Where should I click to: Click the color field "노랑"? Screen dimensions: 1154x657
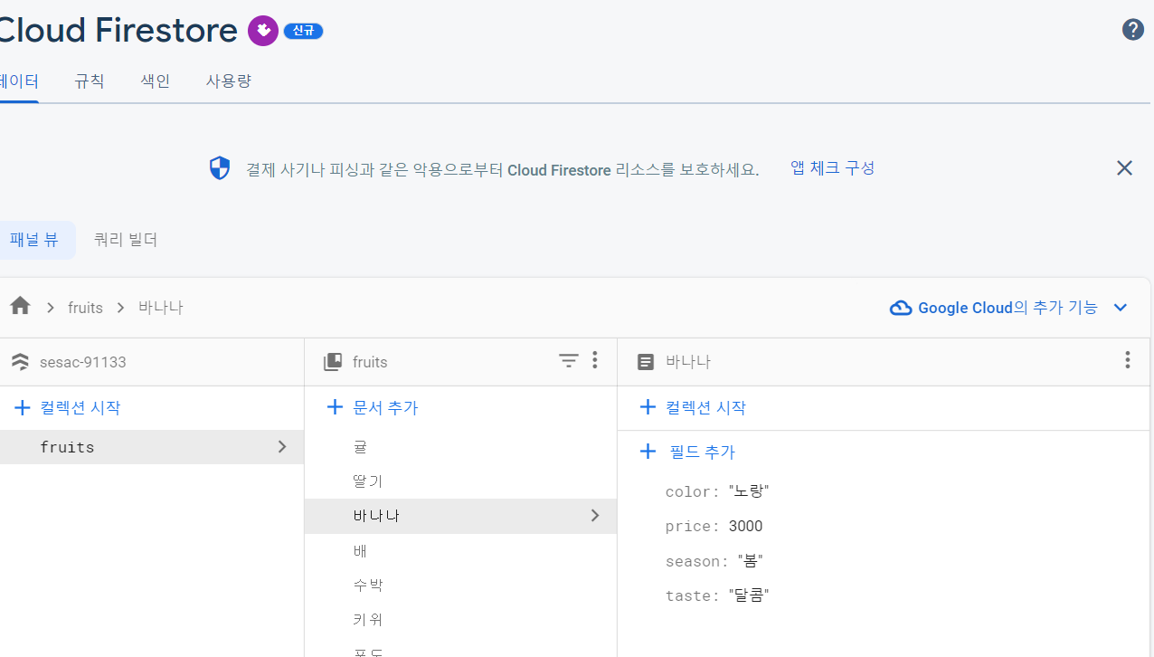(749, 491)
